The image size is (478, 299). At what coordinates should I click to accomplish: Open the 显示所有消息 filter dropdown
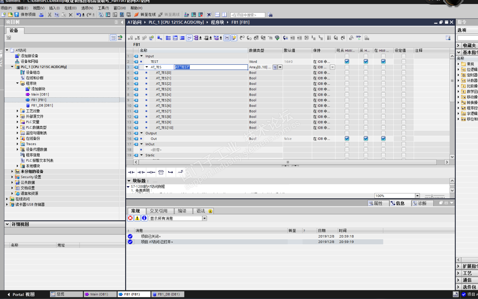point(204,218)
